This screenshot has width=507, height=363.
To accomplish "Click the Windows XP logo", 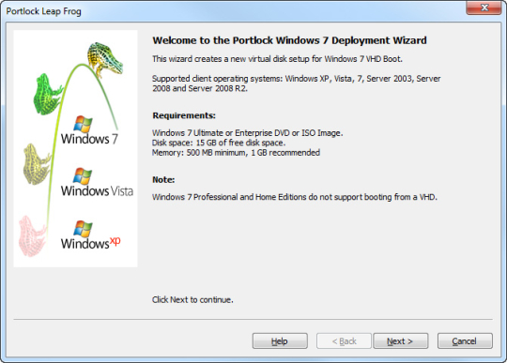I will 90,235.
